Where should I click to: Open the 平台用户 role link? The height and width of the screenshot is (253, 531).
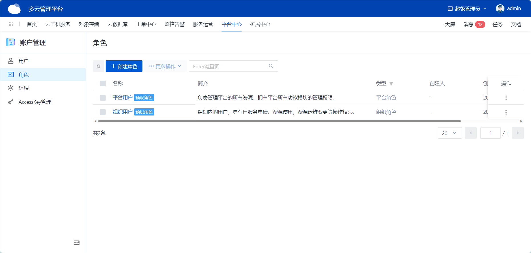[x=122, y=97]
